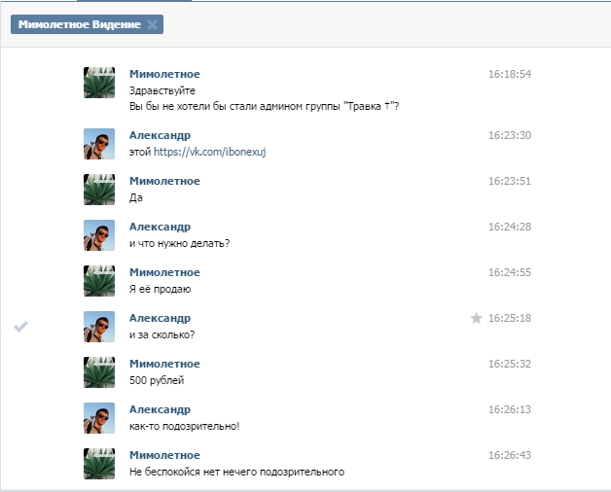Click Александр's avatar next to "и за сколько?"
Image resolution: width=611 pixels, height=492 pixels.
[99, 327]
